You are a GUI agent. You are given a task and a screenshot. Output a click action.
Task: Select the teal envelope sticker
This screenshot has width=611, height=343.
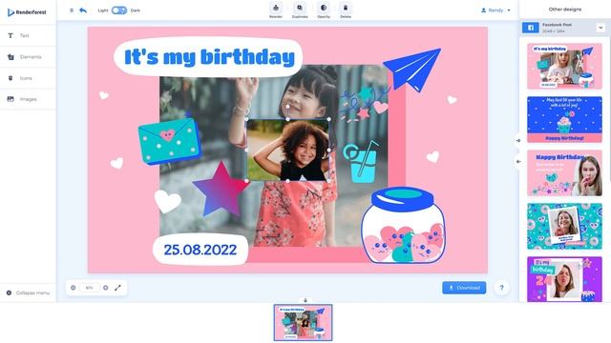[170, 141]
